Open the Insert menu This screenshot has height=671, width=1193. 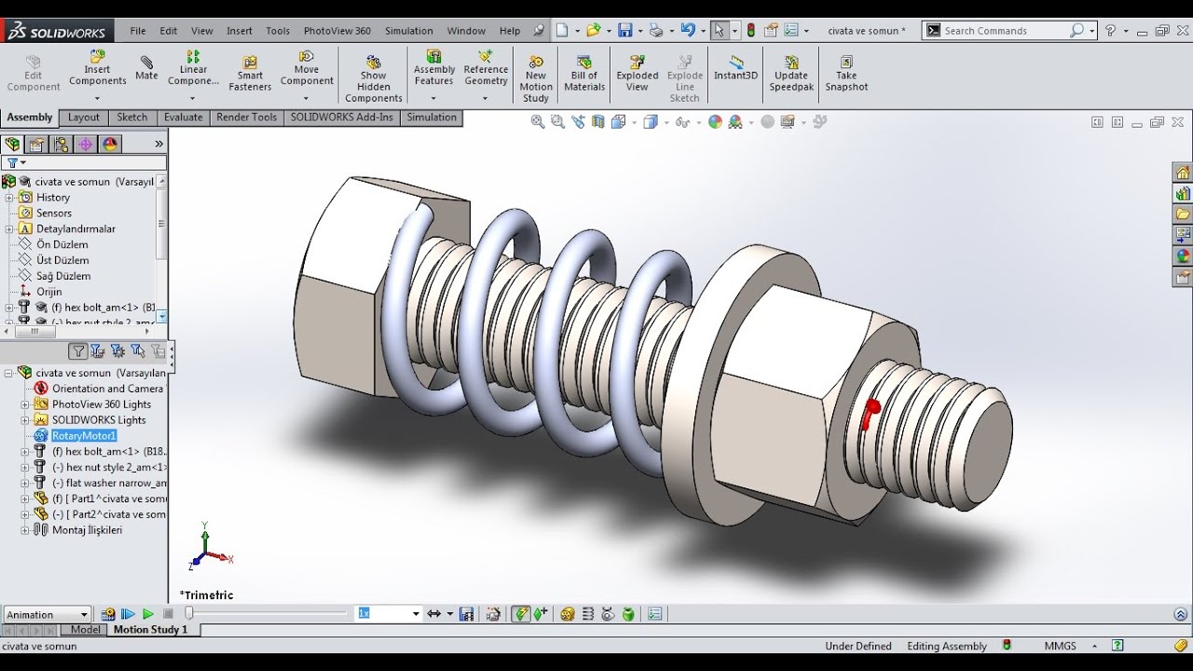point(240,31)
